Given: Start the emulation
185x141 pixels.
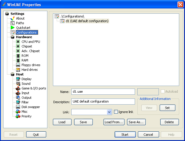Looking at the screenshot, I should [125, 135].
